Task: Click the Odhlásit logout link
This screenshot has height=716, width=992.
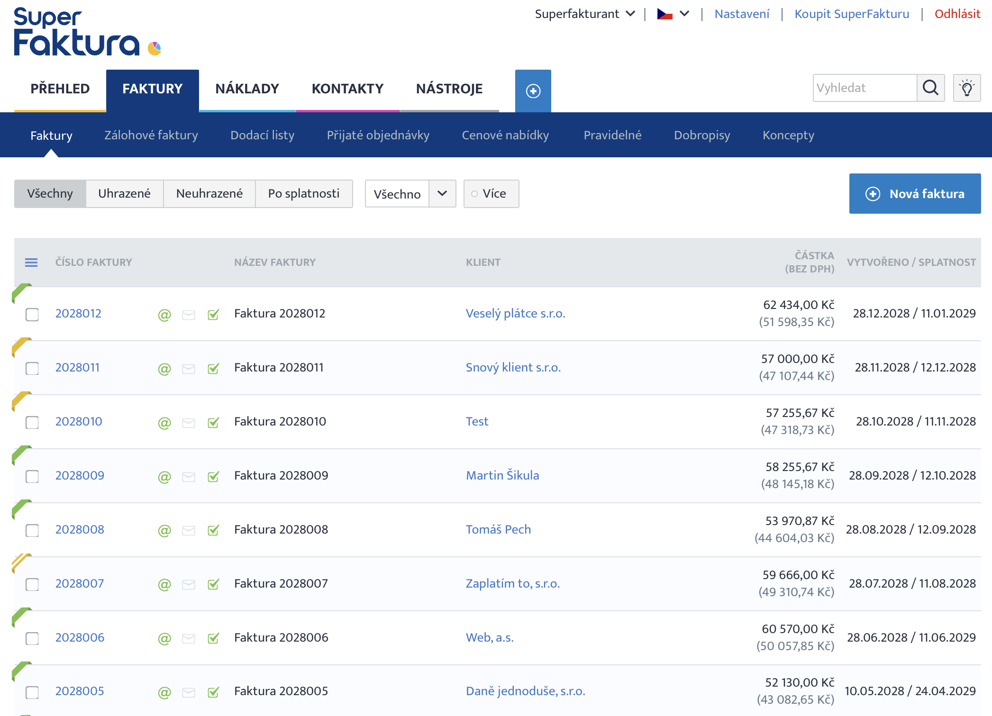Action: point(957,14)
